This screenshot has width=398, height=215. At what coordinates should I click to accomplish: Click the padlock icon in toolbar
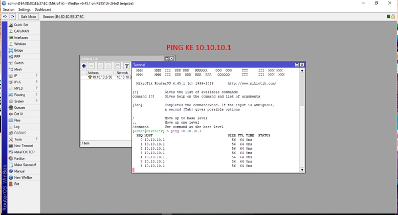tap(393, 16)
